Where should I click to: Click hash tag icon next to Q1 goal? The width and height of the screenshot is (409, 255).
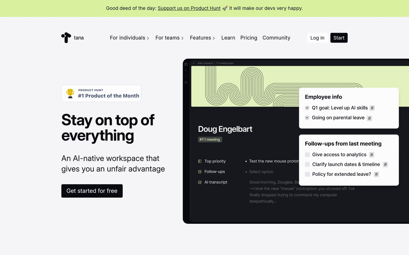(x=372, y=108)
